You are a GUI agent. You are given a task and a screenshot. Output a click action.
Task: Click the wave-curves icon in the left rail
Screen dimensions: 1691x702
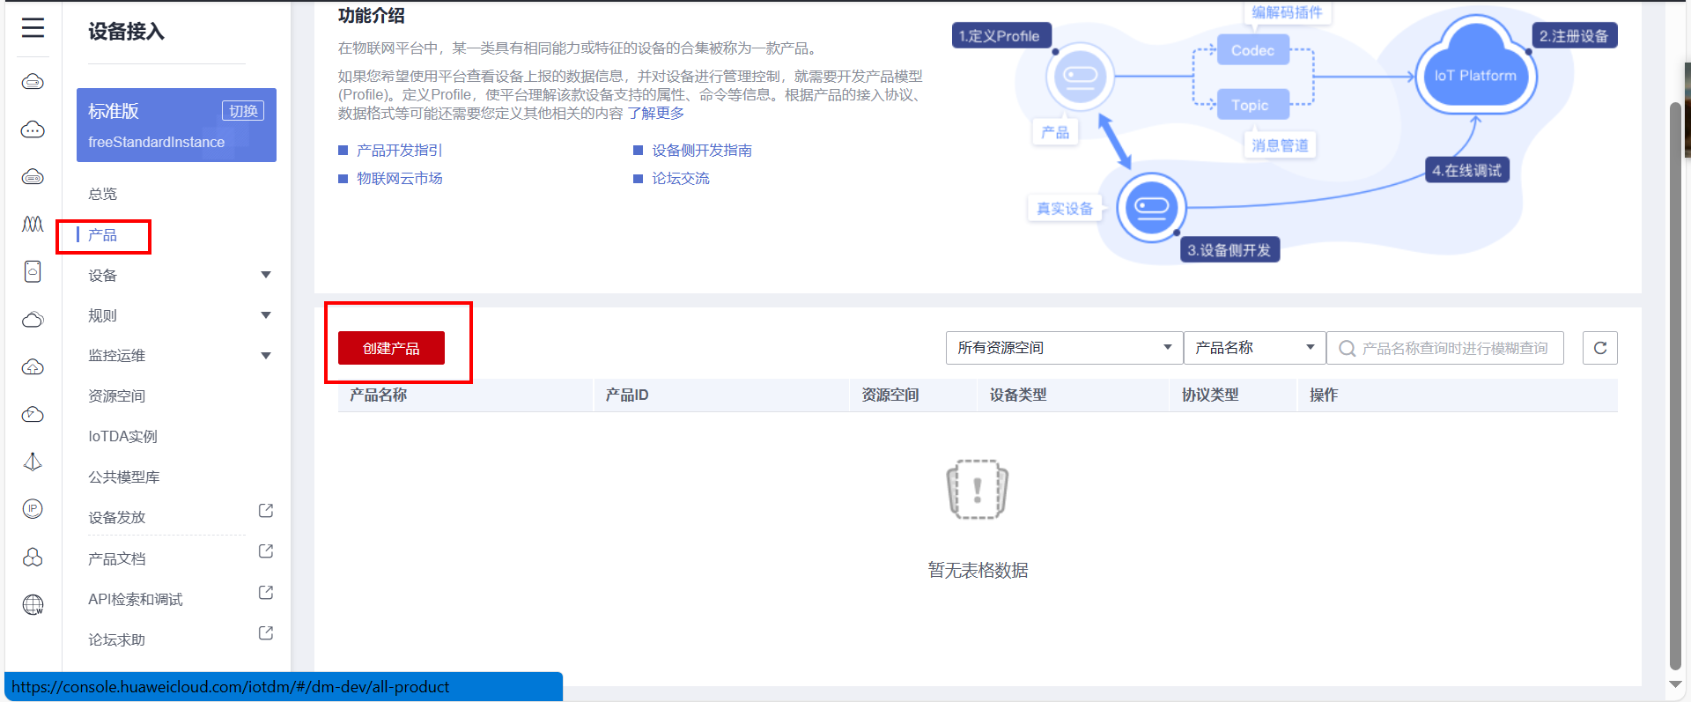click(x=33, y=225)
